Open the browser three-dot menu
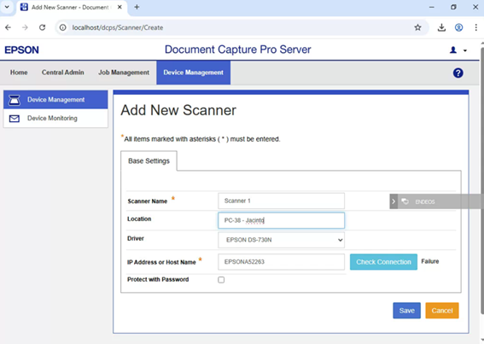484x344 pixels. pyautogui.click(x=475, y=27)
